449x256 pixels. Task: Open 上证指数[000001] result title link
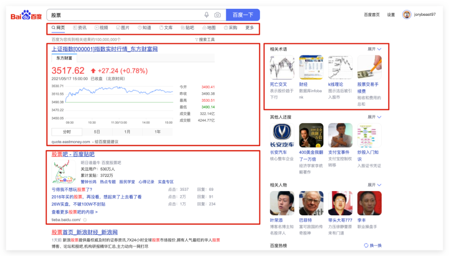104,49
